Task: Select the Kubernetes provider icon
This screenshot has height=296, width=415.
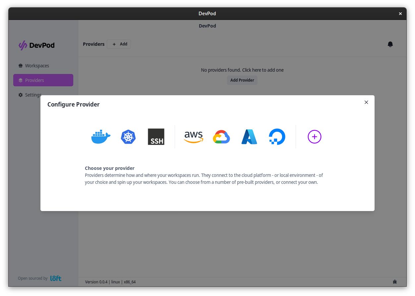Action: (128, 137)
